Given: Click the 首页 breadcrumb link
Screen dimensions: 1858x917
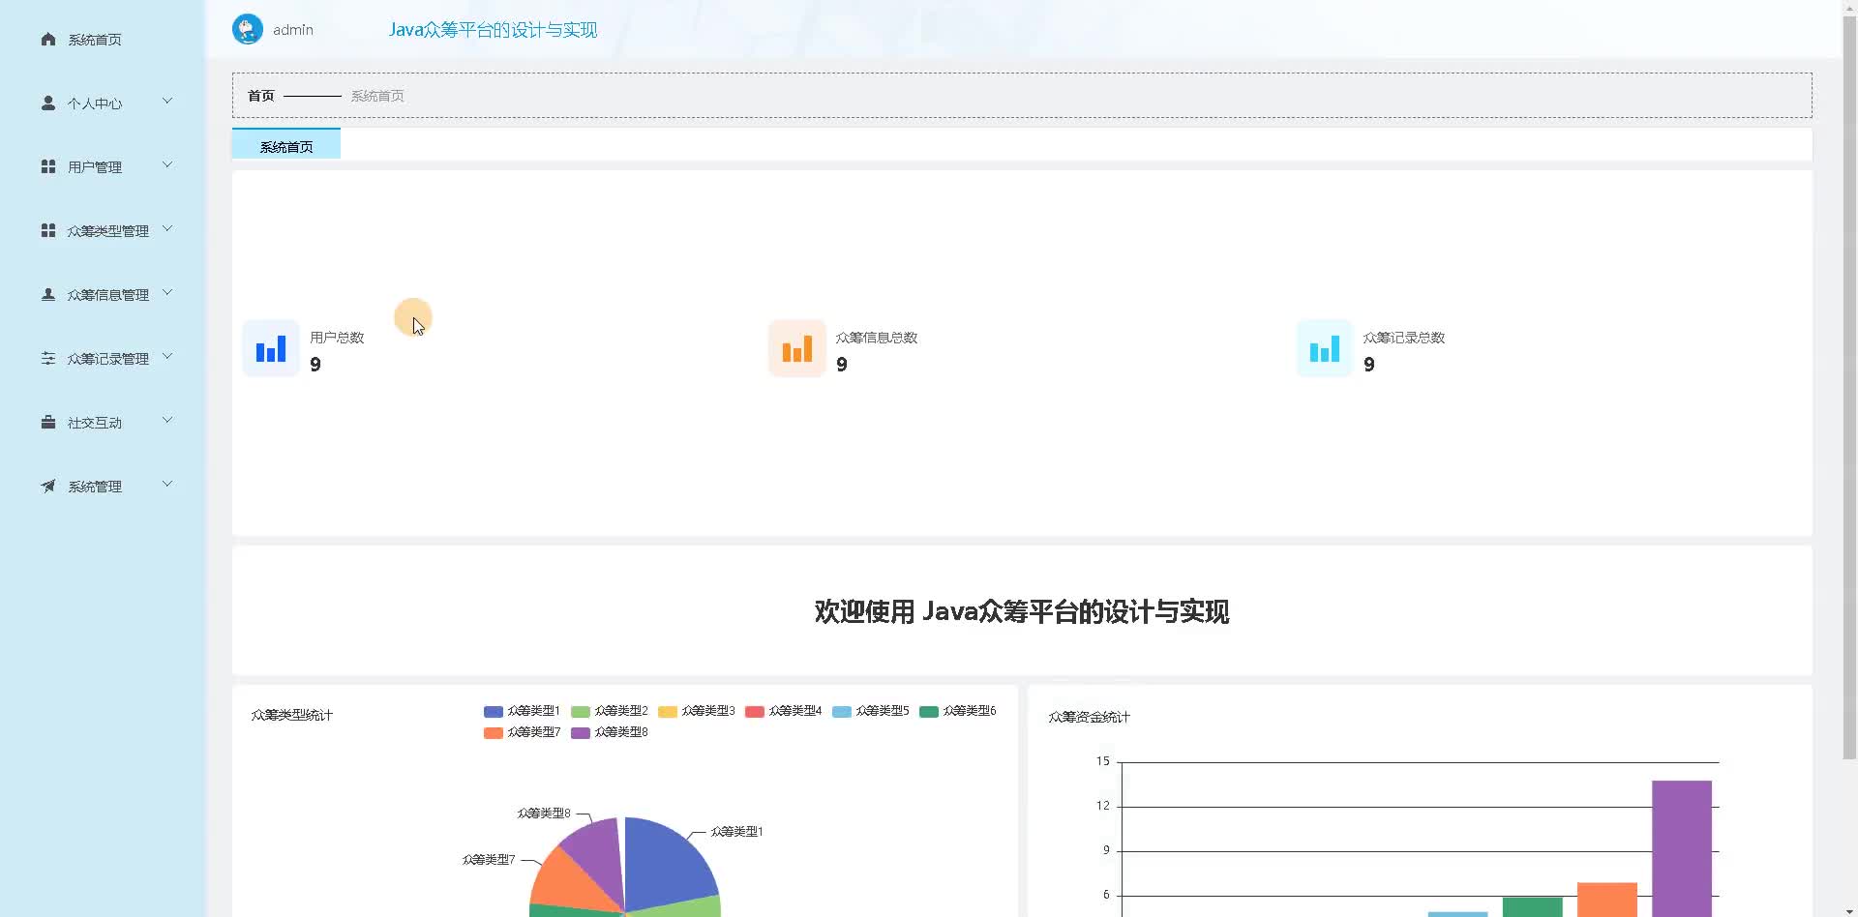Looking at the screenshot, I should (x=261, y=96).
